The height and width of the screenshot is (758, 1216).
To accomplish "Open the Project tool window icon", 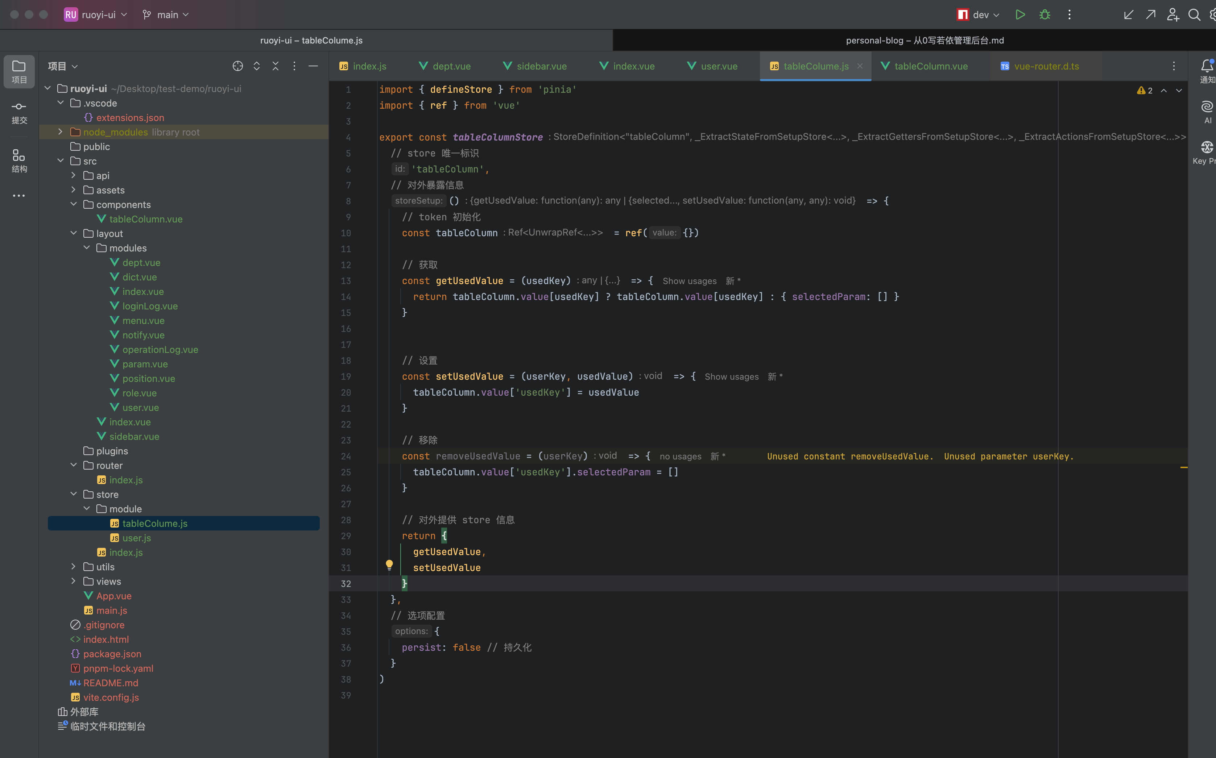I will 19,72.
